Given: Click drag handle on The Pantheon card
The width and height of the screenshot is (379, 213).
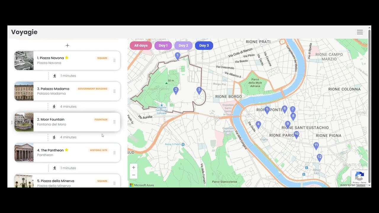Looking at the screenshot, I should point(114,153).
